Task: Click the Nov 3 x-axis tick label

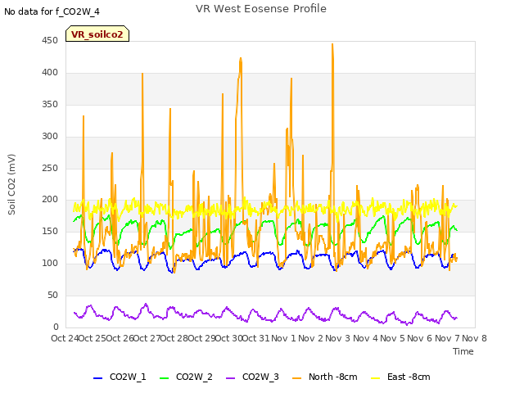Action: click(337, 338)
